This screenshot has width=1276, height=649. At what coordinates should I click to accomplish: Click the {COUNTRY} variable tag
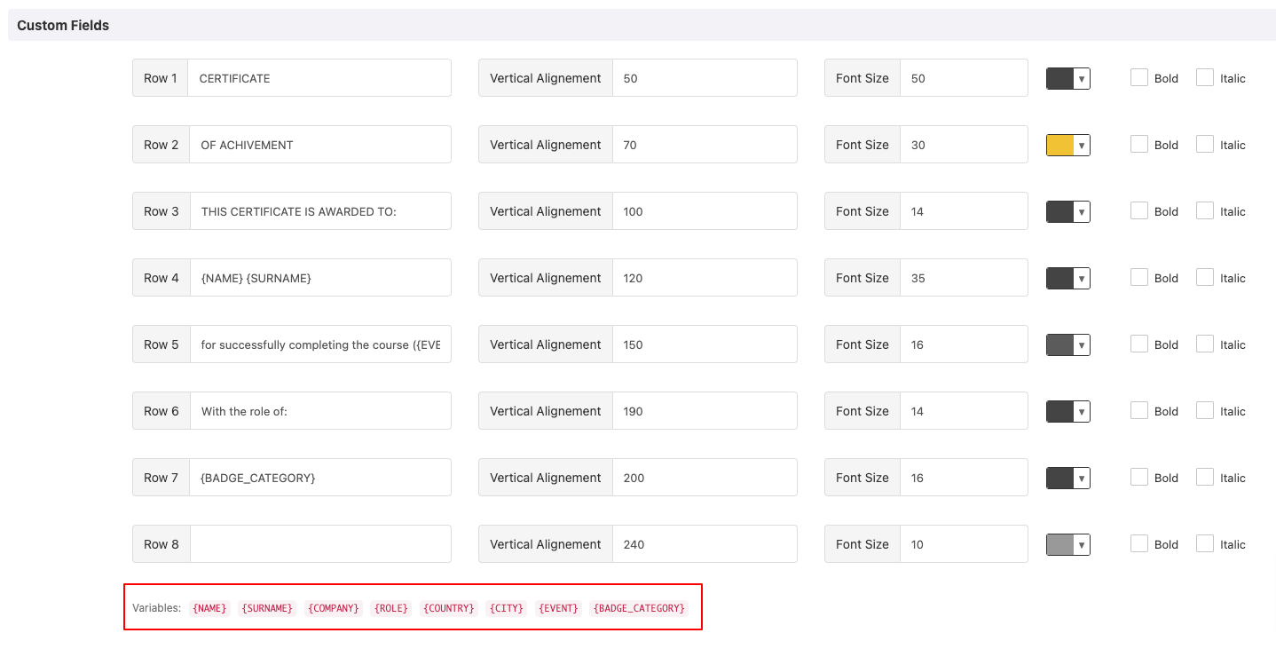[x=449, y=608]
